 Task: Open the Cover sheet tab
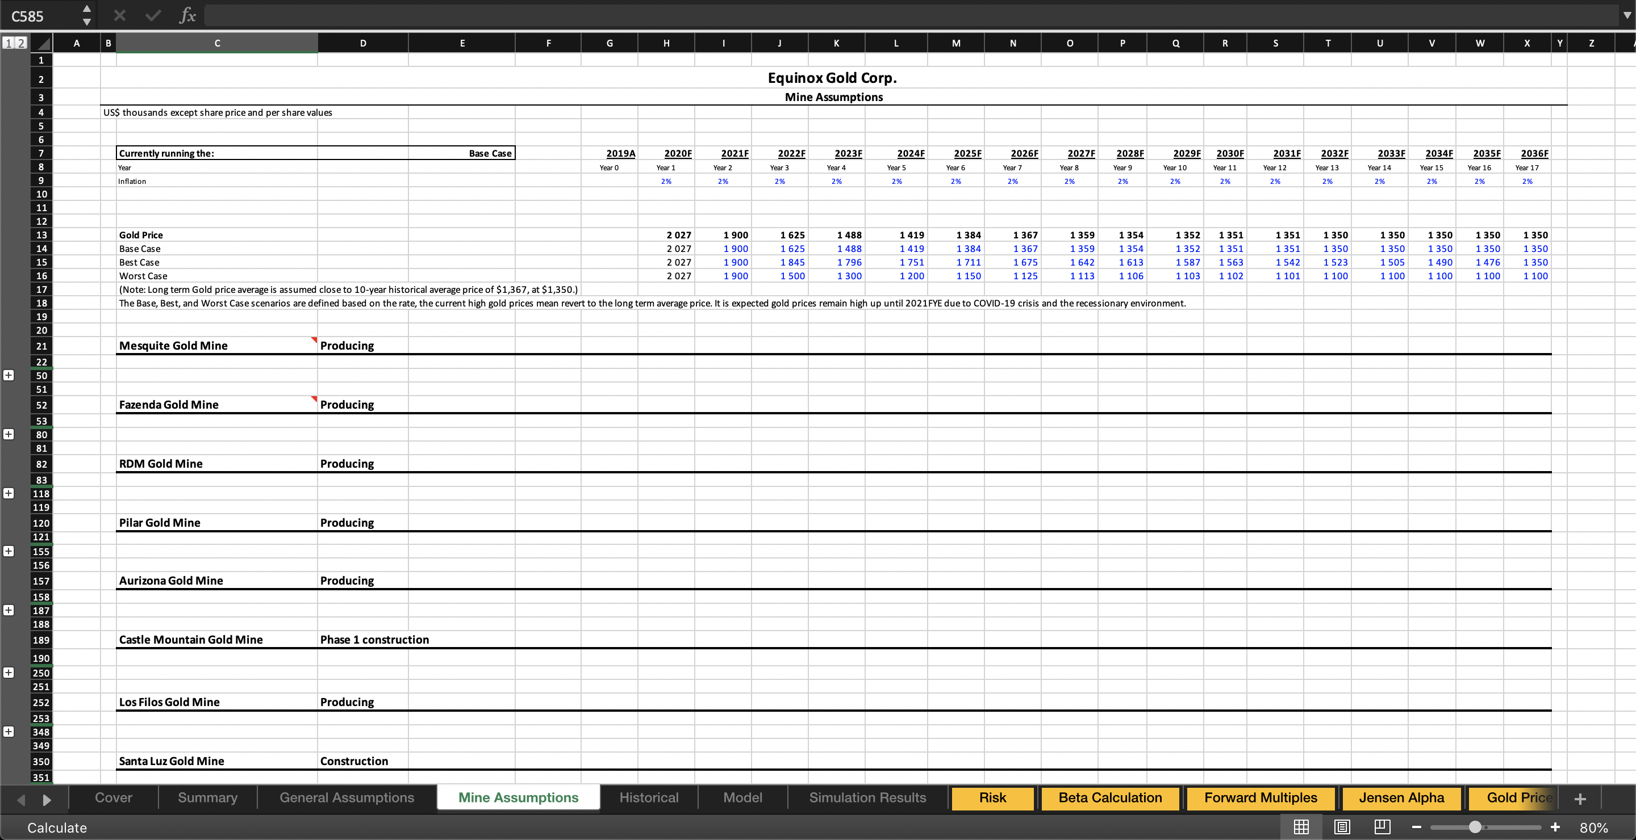(114, 797)
